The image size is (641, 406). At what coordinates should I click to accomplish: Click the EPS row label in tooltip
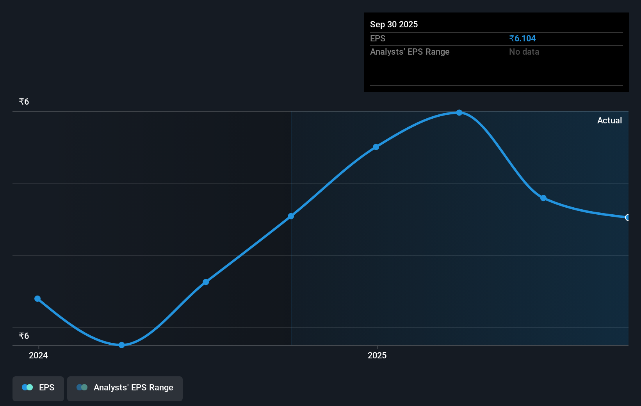pos(377,38)
